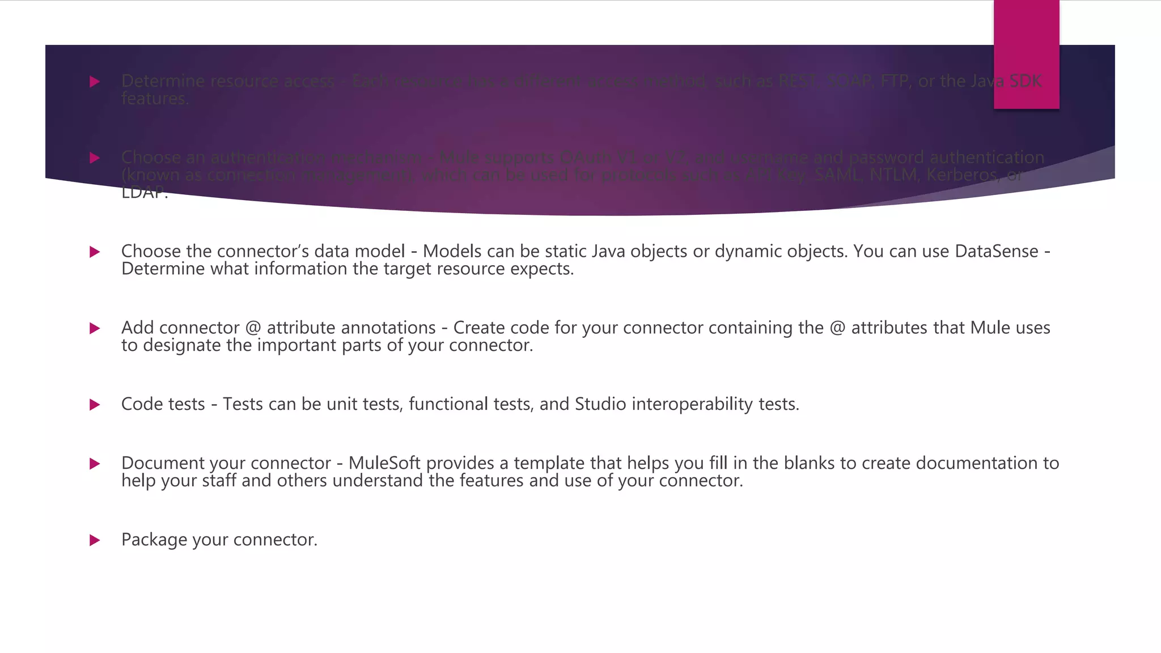Click the 'MuleSoft provides a template' text
This screenshot has height=653, width=1161.
point(467,463)
